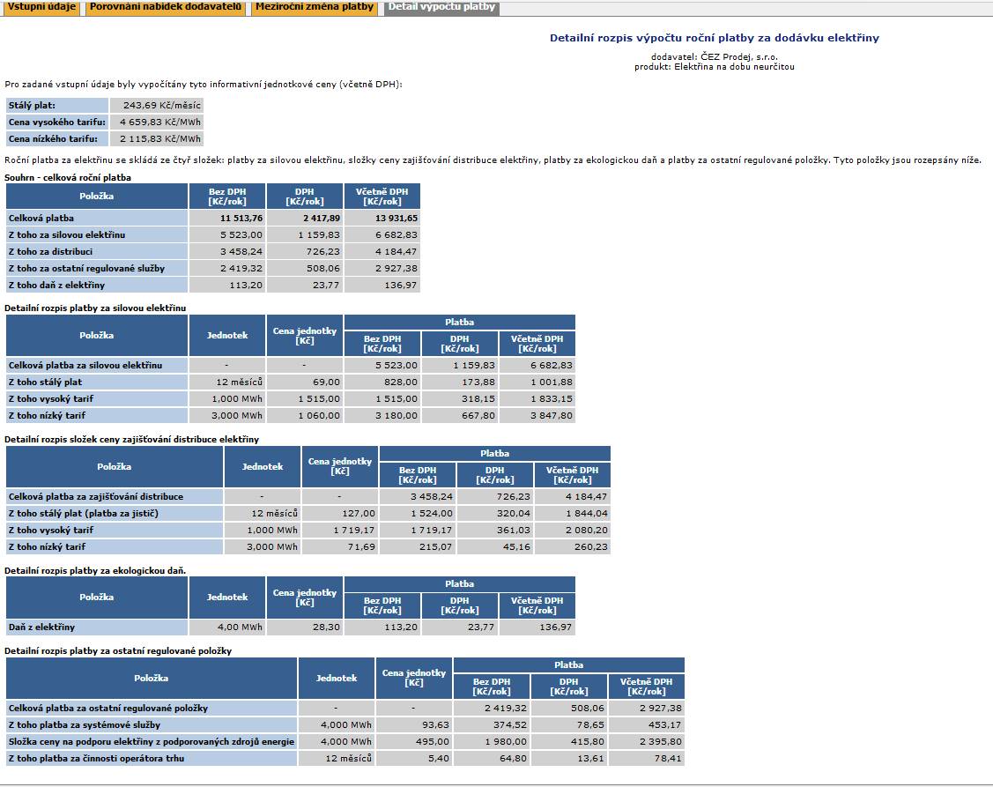The image size is (993, 787).
Task: Click the Cena jednotky header in distribuce table
Action: coord(340,466)
